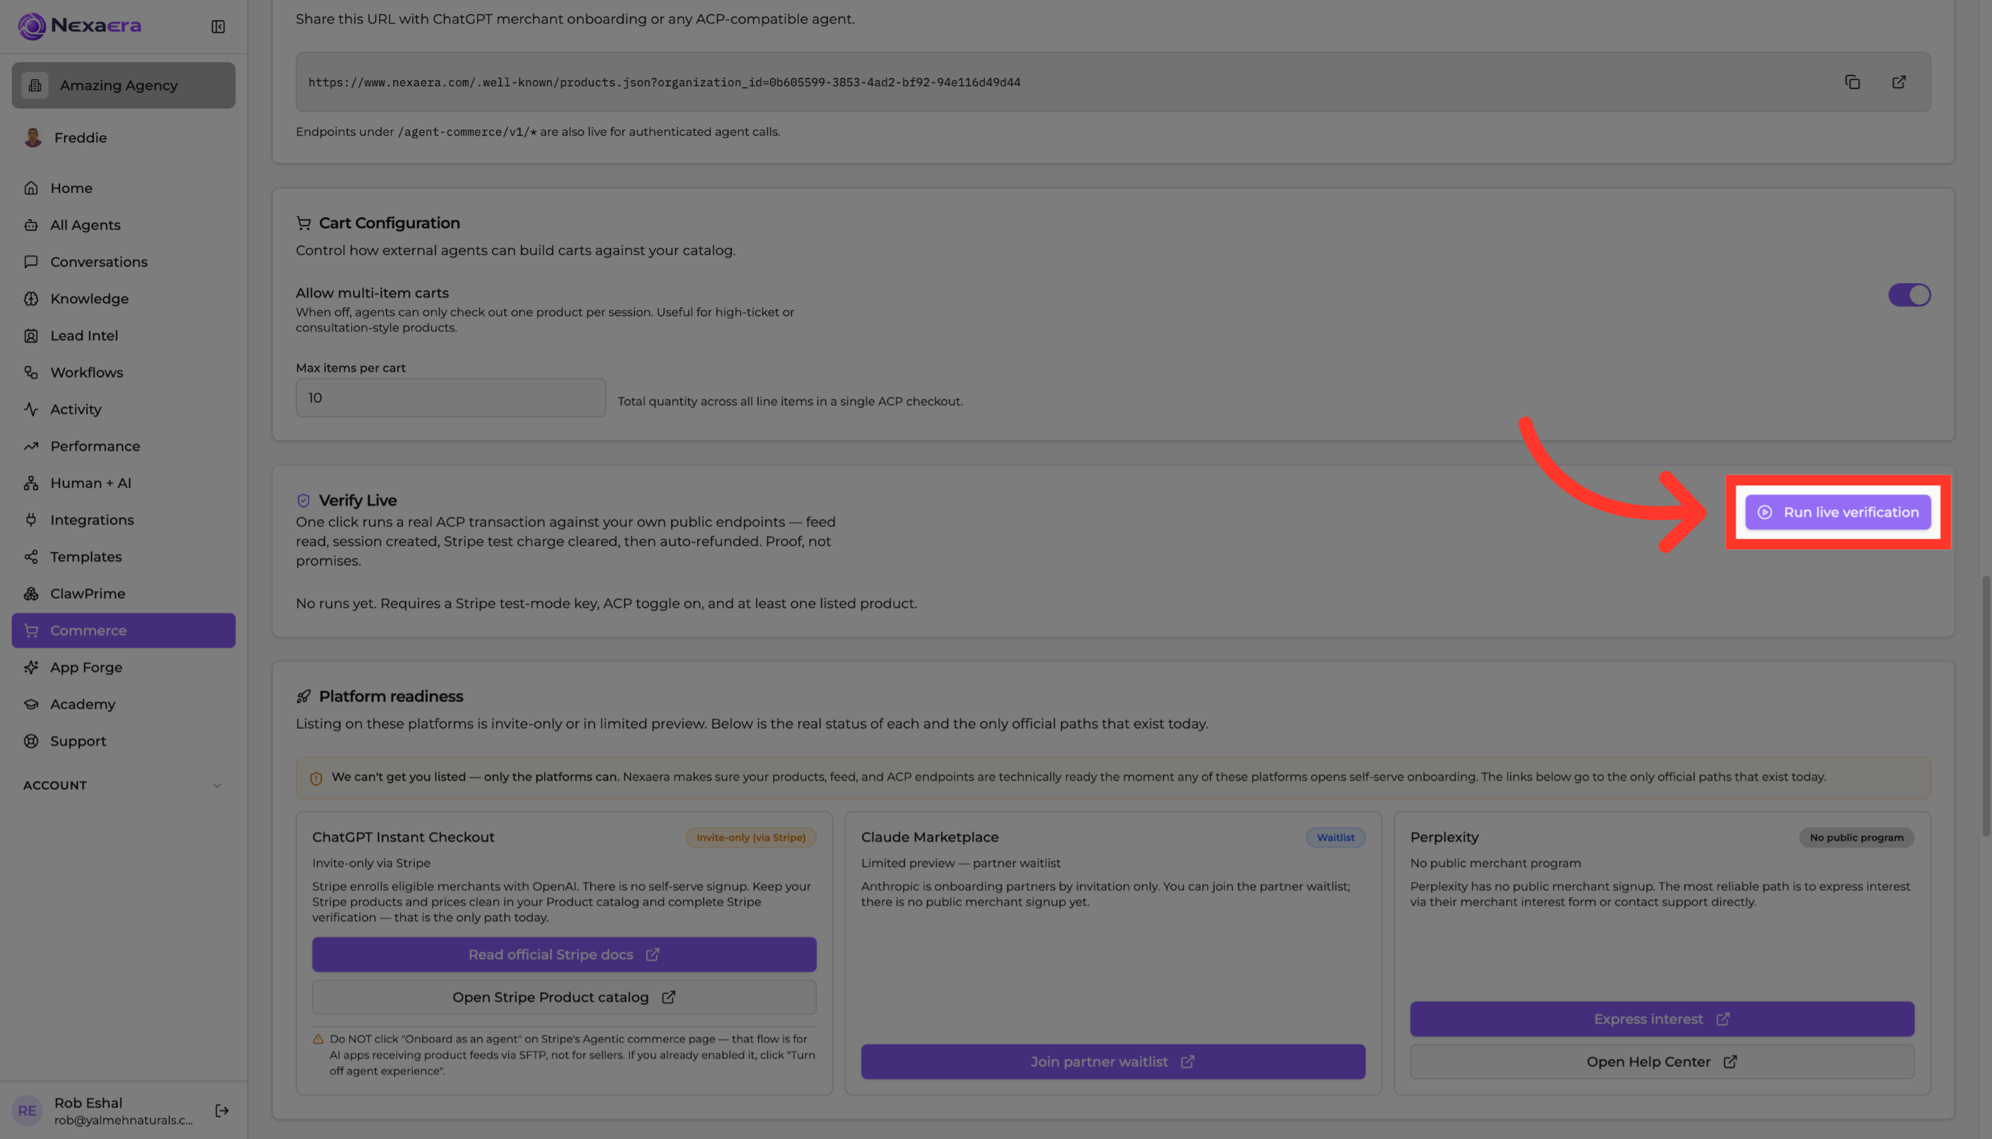Open Stripe Product catalog
1992x1139 pixels.
pyautogui.click(x=564, y=997)
